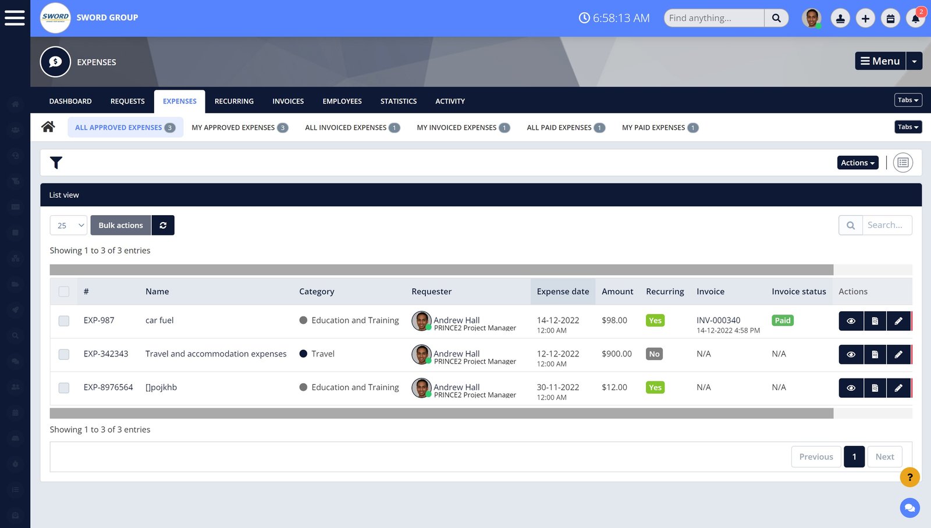Viewport: 931px width, 528px height.
Task: Edit expense EXP-987 with pencil icon
Action: pyautogui.click(x=898, y=321)
